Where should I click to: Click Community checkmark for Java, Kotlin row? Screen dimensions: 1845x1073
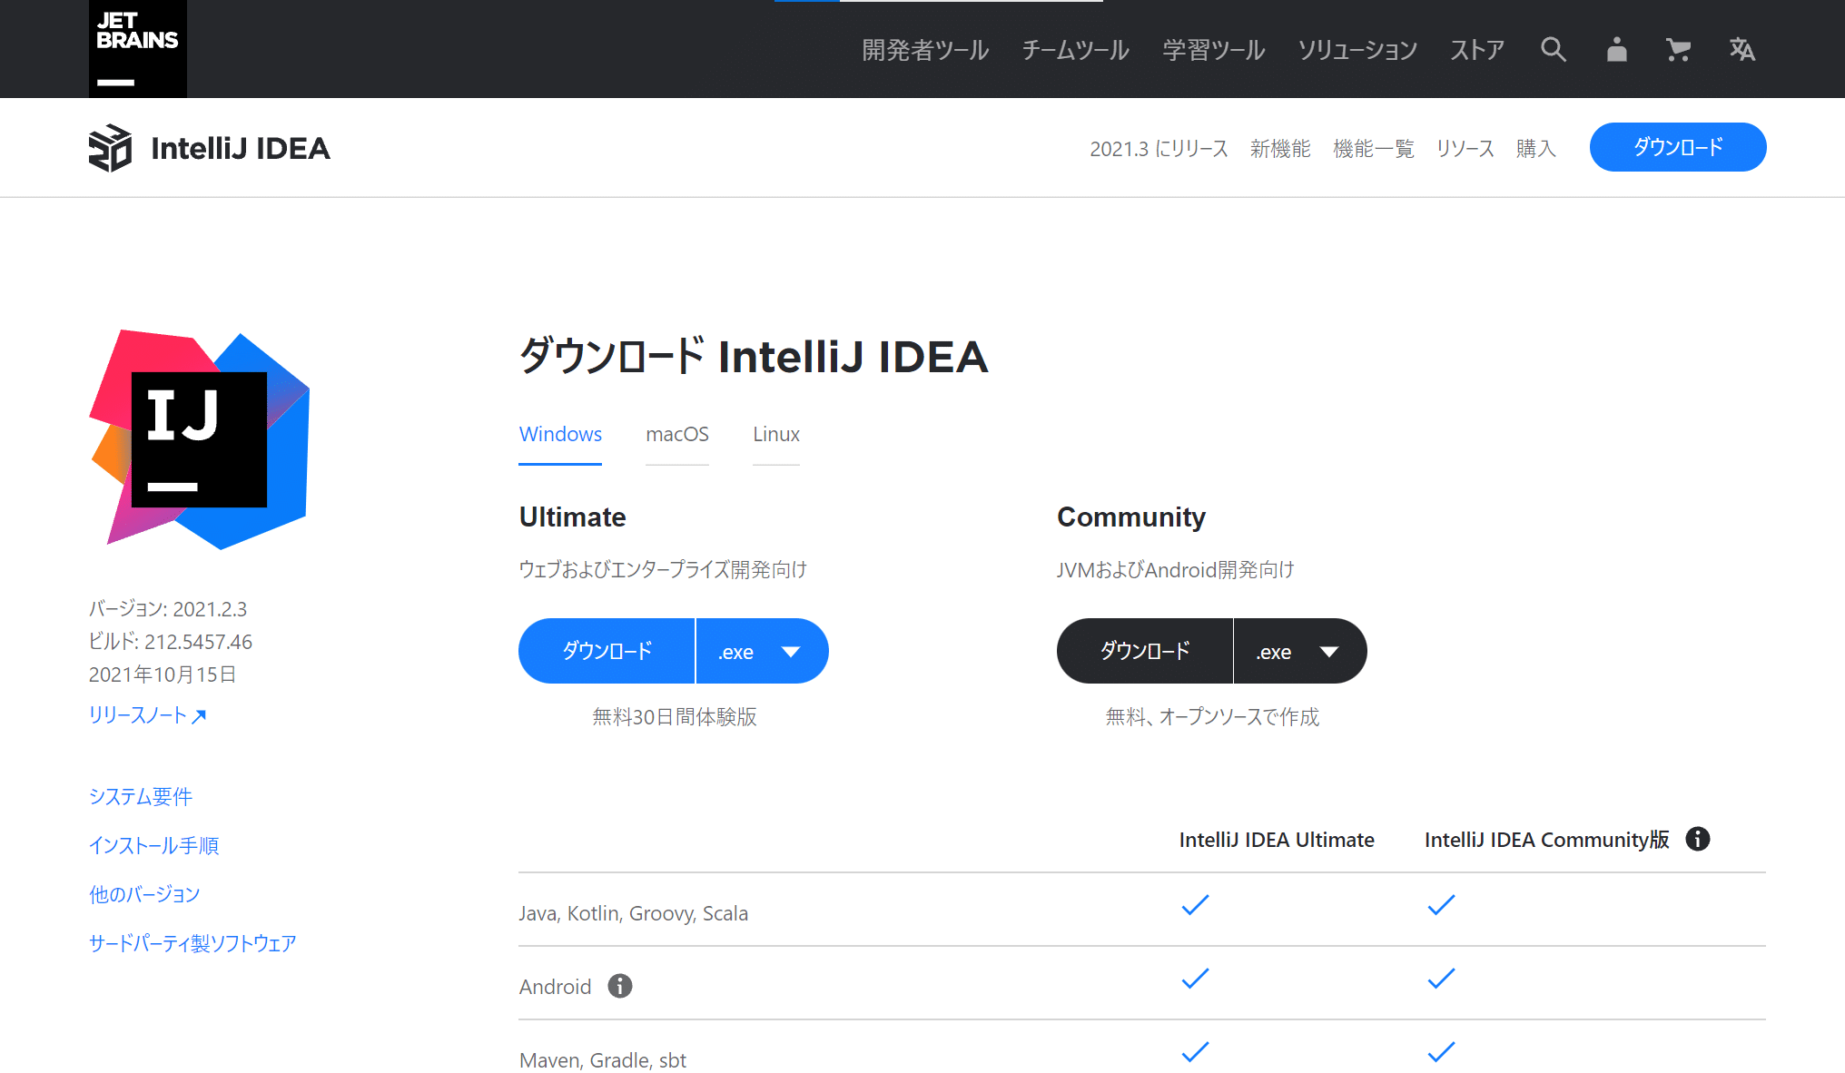point(1441,905)
